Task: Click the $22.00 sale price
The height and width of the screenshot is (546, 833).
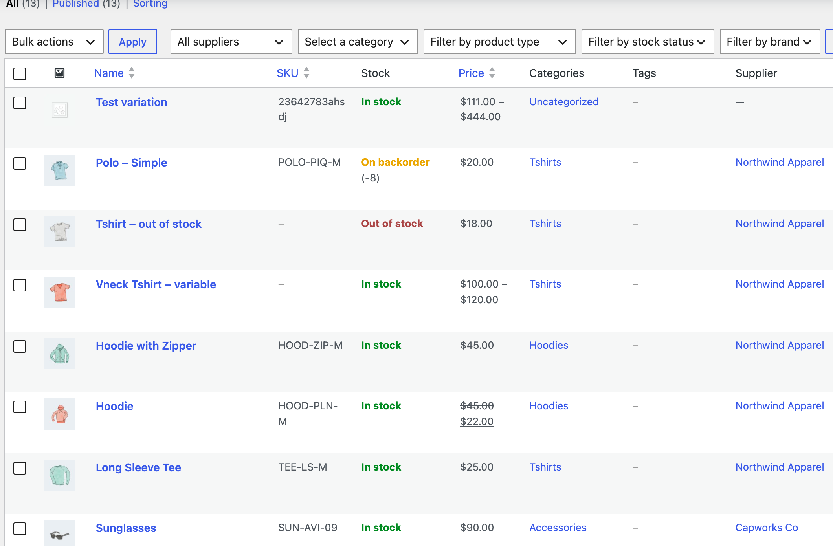Action: [x=477, y=421]
